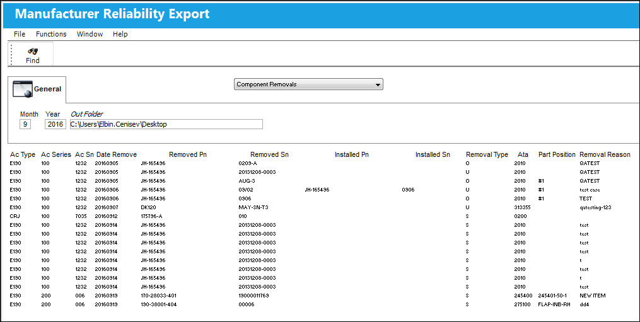Image resolution: width=640 pixels, height=322 pixels.
Task: Open the Help menu
Action: pyautogui.click(x=120, y=34)
